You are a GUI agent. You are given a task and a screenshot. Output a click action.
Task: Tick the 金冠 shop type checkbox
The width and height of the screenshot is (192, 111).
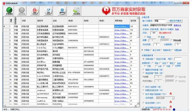point(160,63)
